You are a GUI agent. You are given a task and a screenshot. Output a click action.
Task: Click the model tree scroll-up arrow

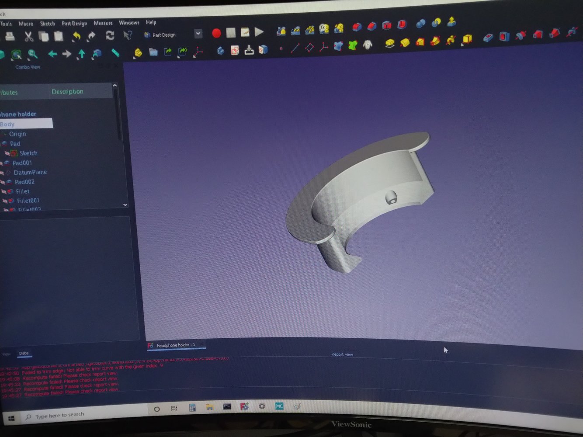point(115,86)
